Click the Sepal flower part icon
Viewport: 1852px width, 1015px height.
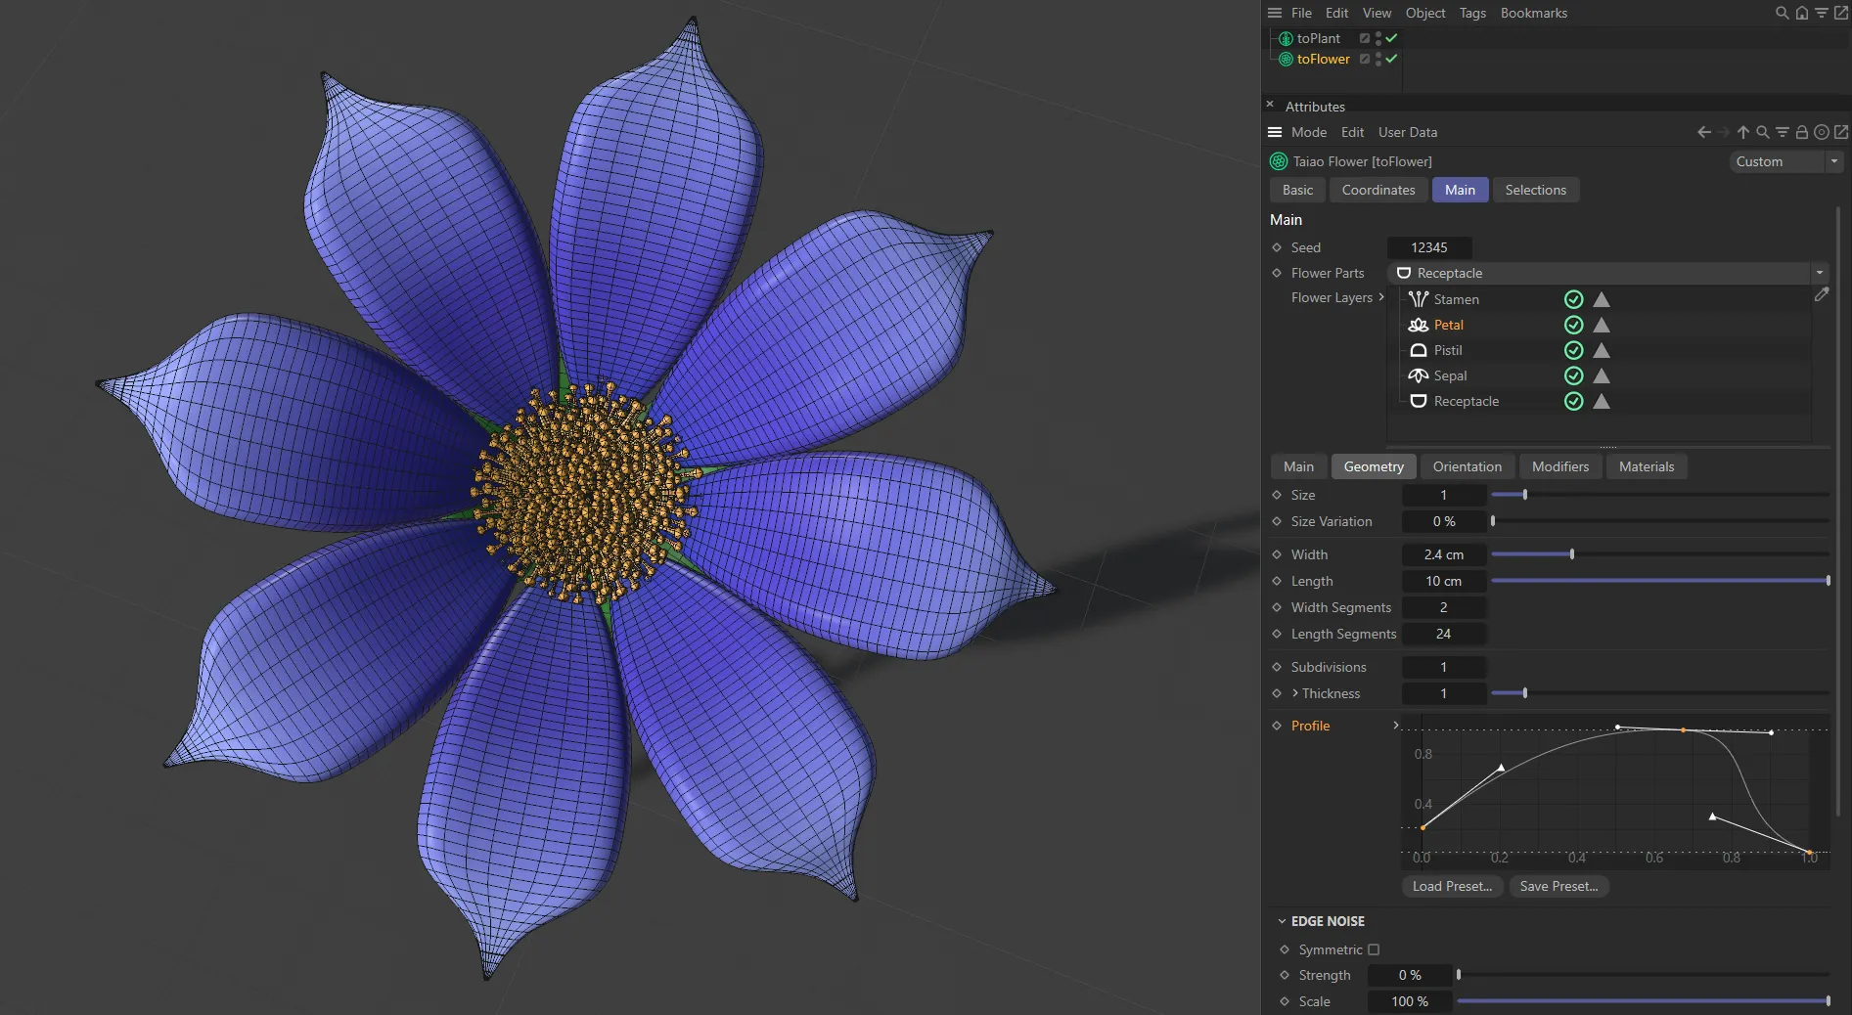click(1419, 375)
